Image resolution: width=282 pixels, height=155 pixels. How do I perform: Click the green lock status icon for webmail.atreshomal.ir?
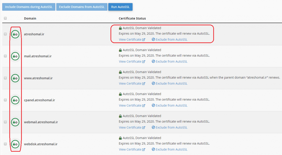(15, 122)
